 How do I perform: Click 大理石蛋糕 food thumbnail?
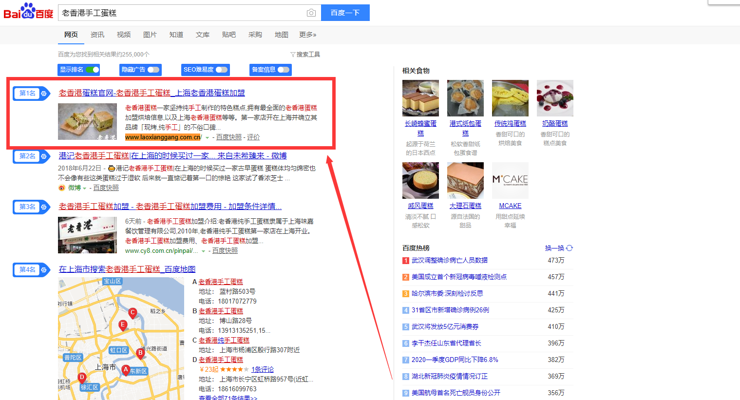pos(465,181)
